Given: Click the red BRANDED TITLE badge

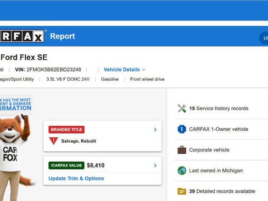Looking at the screenshot, I should [x=66, y=130].
